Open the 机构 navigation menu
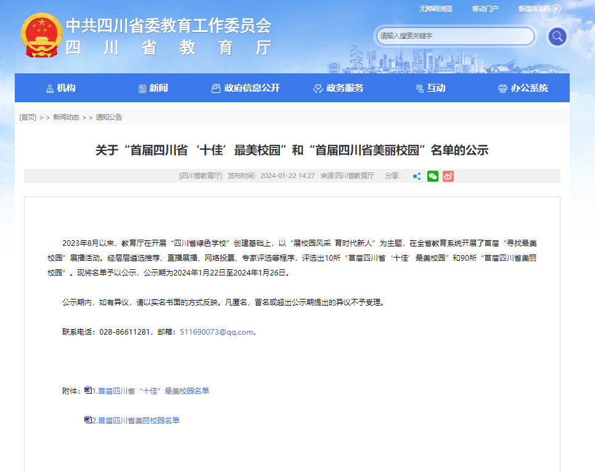595x472 pixels. [60, 88]
